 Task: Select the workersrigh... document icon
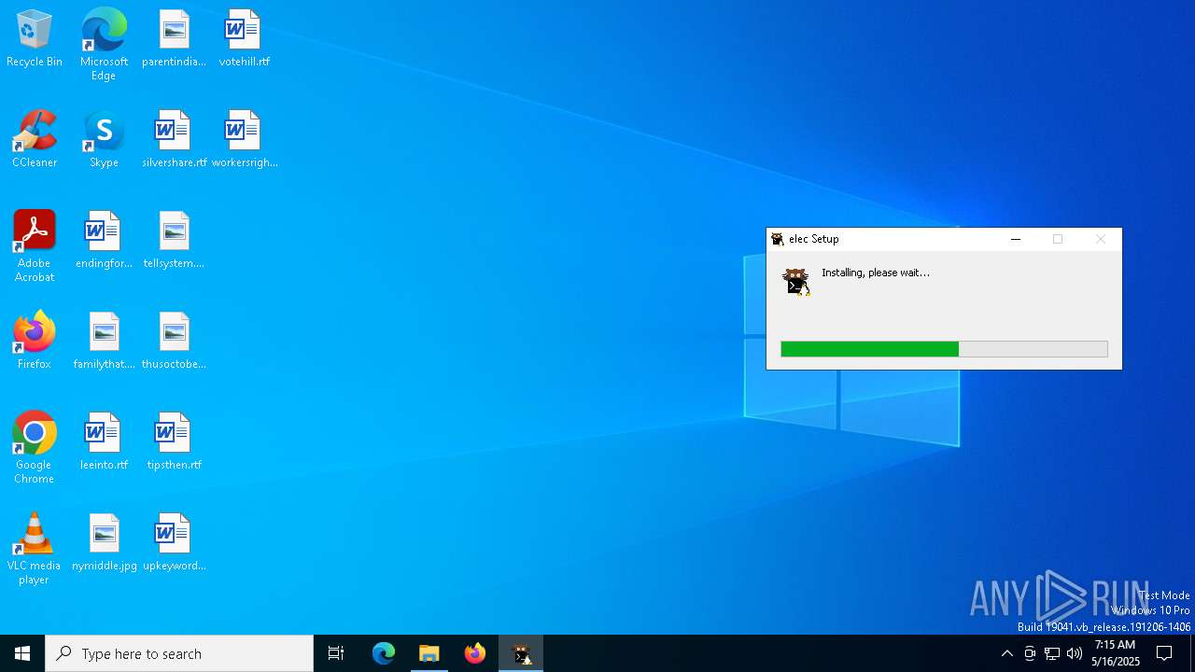244,140
